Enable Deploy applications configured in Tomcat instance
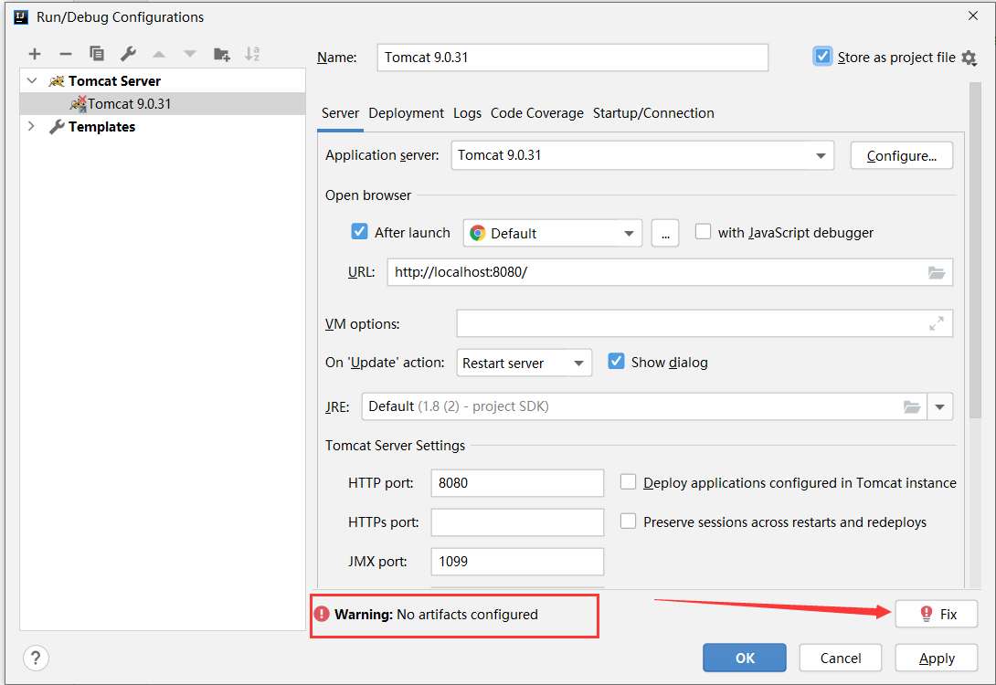The width and height of the screenshot is (996, 685). 629,482
